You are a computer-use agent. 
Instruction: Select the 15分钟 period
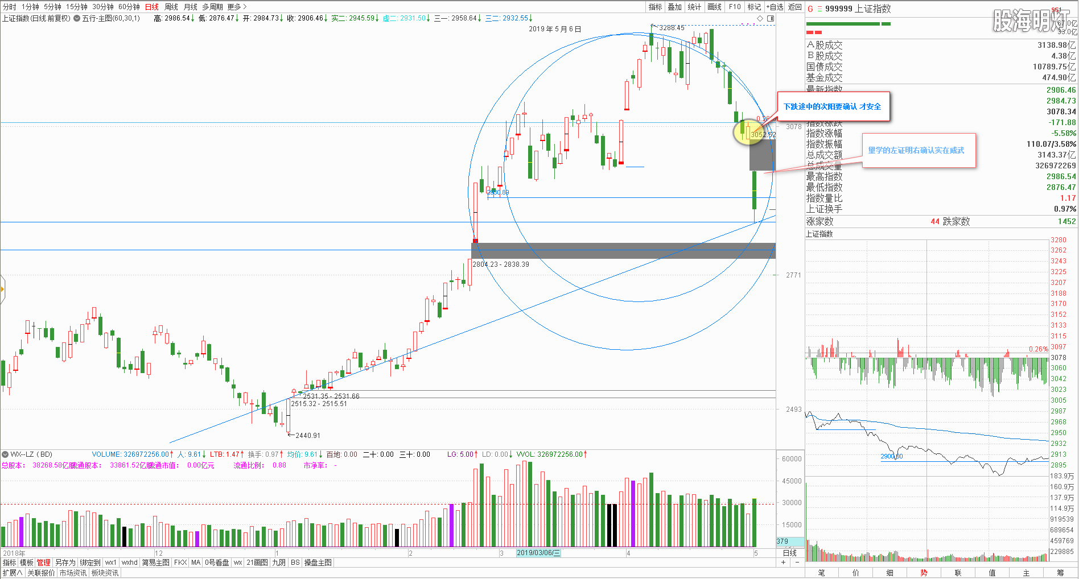pos(76,7)
